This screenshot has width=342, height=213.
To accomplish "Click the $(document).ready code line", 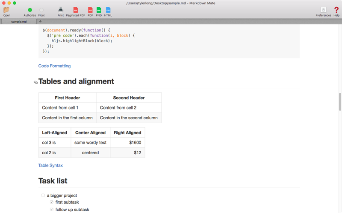I will point(77,30).
